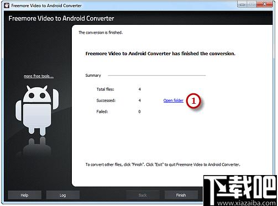This screenshot has width=278, height=206.
Task: Minimize the converter window
Action: coord(242,4)
